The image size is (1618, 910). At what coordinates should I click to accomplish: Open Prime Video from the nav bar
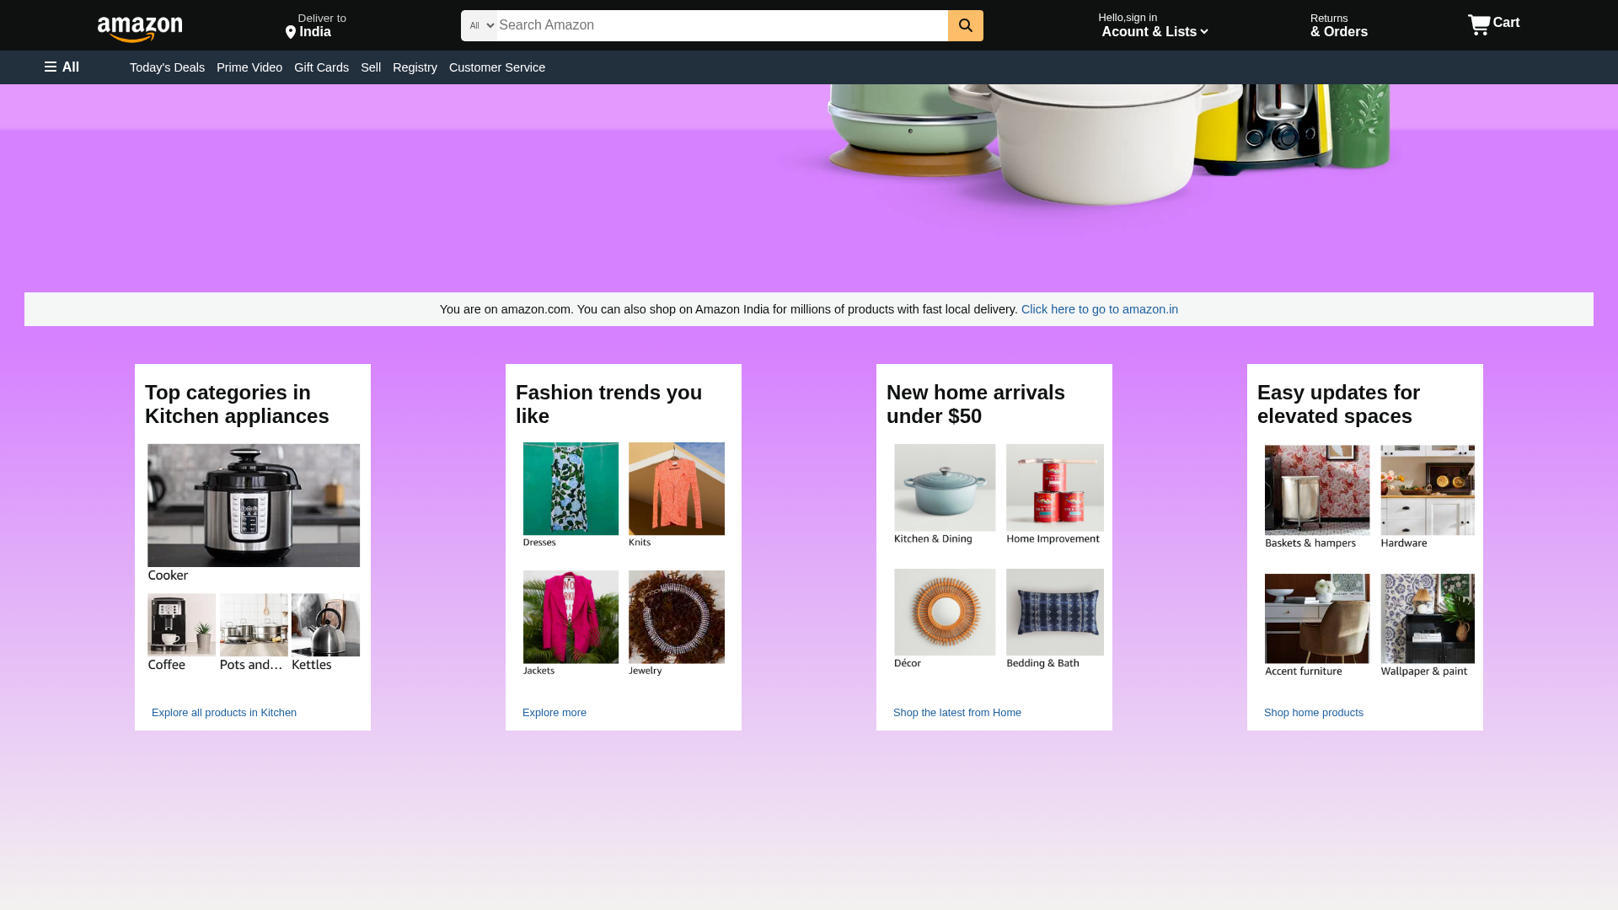249,67
